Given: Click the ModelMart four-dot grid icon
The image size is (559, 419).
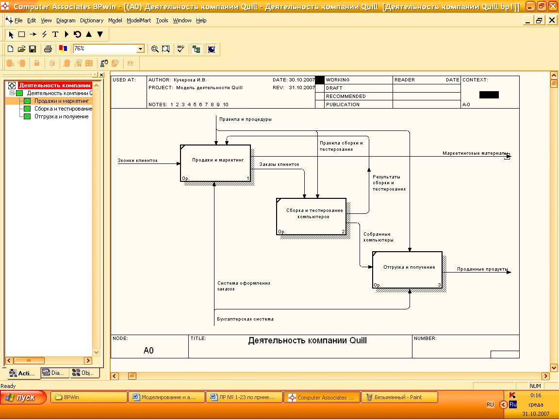Looking at the screenshot, I should [x=89, y=64].
